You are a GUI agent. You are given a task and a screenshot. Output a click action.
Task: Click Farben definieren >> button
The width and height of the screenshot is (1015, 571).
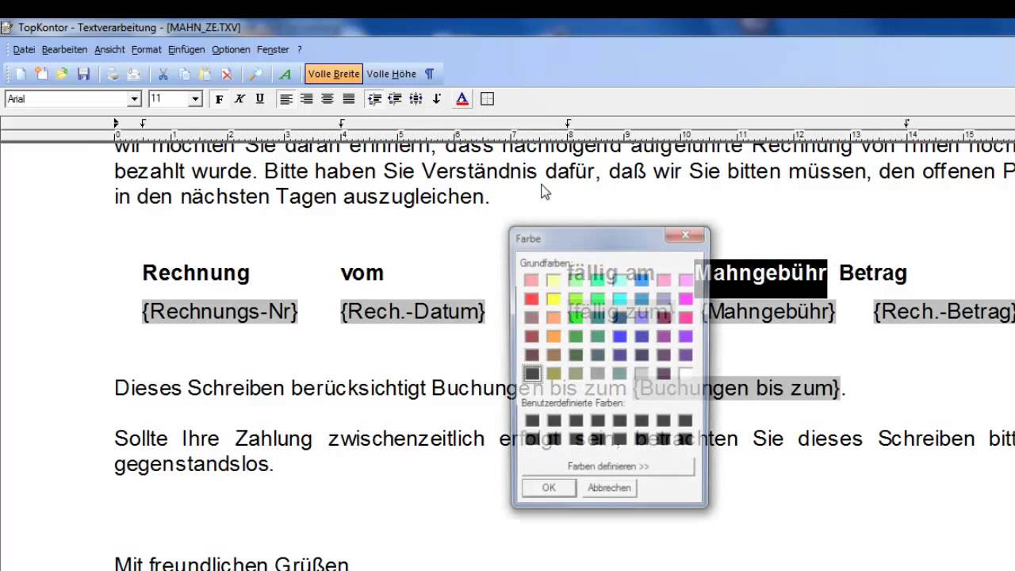click(608, 466)
